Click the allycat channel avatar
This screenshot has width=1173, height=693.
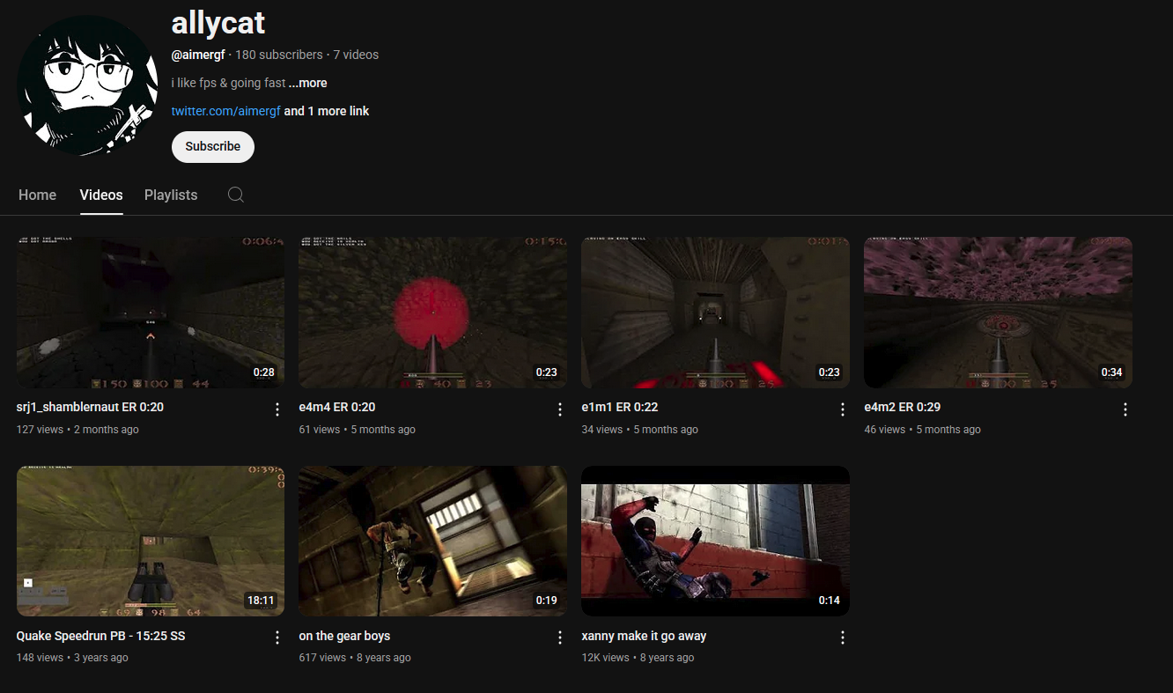pyautogui.click(x=87, y=85)
